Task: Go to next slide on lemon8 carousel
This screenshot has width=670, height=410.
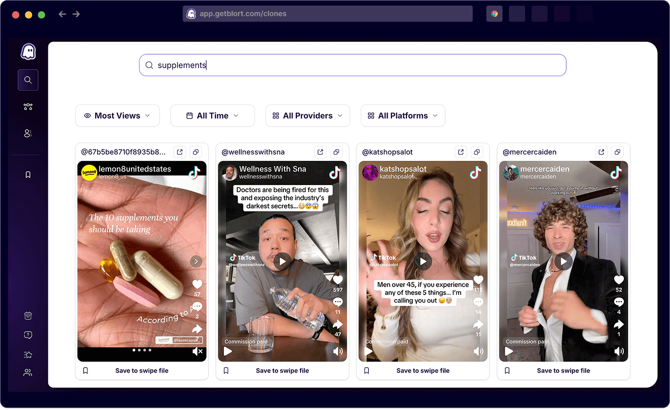Action: pyautogui.click(x=196, y=261)
